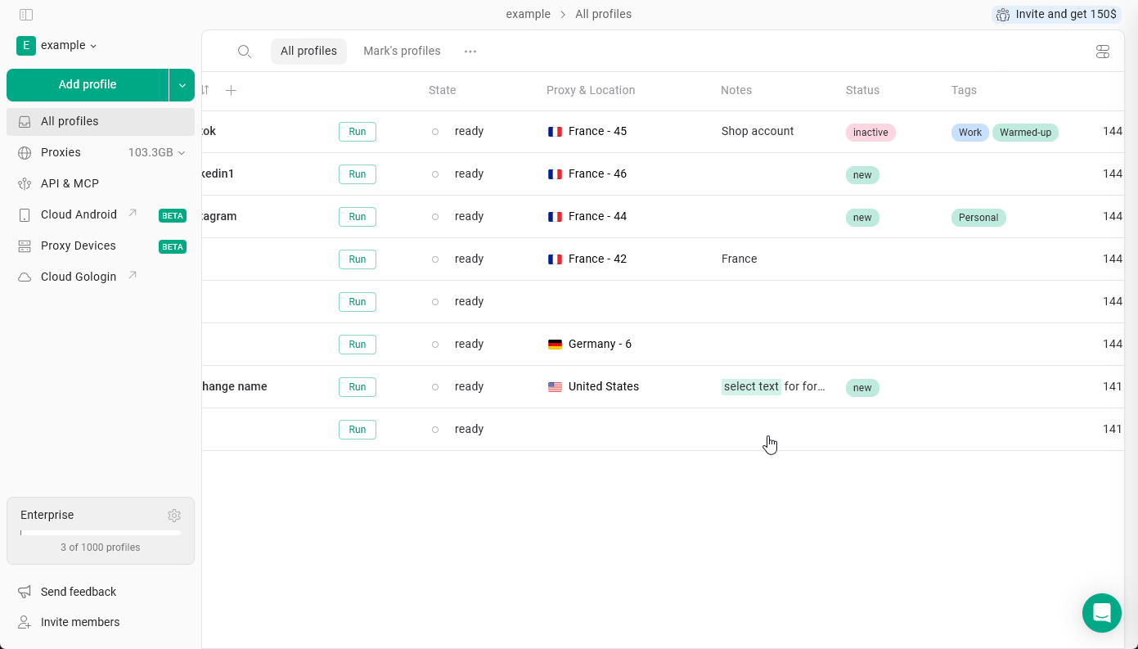
Task: Click the 'Shop account' note
Action: (x=758, y=131)
